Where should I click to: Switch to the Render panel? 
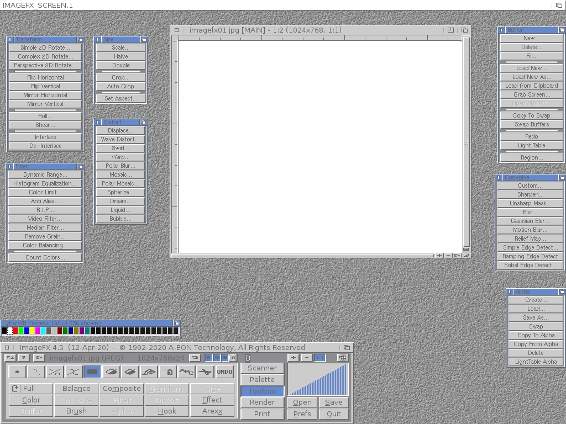(262, 402)
